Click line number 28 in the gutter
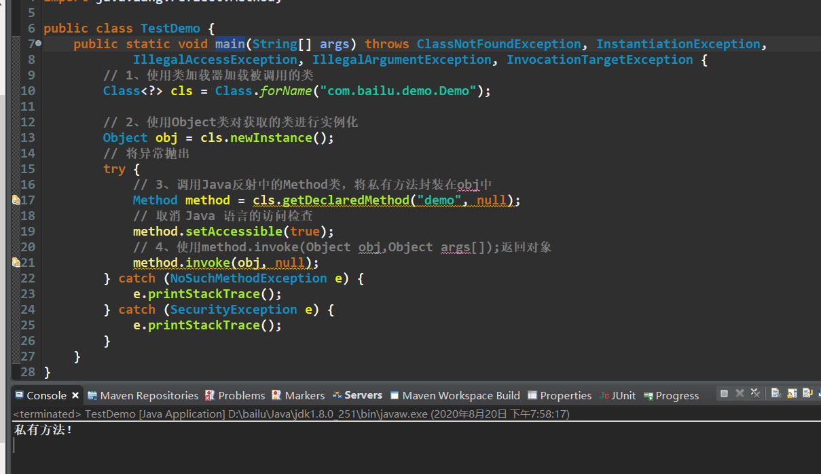Image resolution: width=821 pixels, height=474 pixels. coord(28,372)
